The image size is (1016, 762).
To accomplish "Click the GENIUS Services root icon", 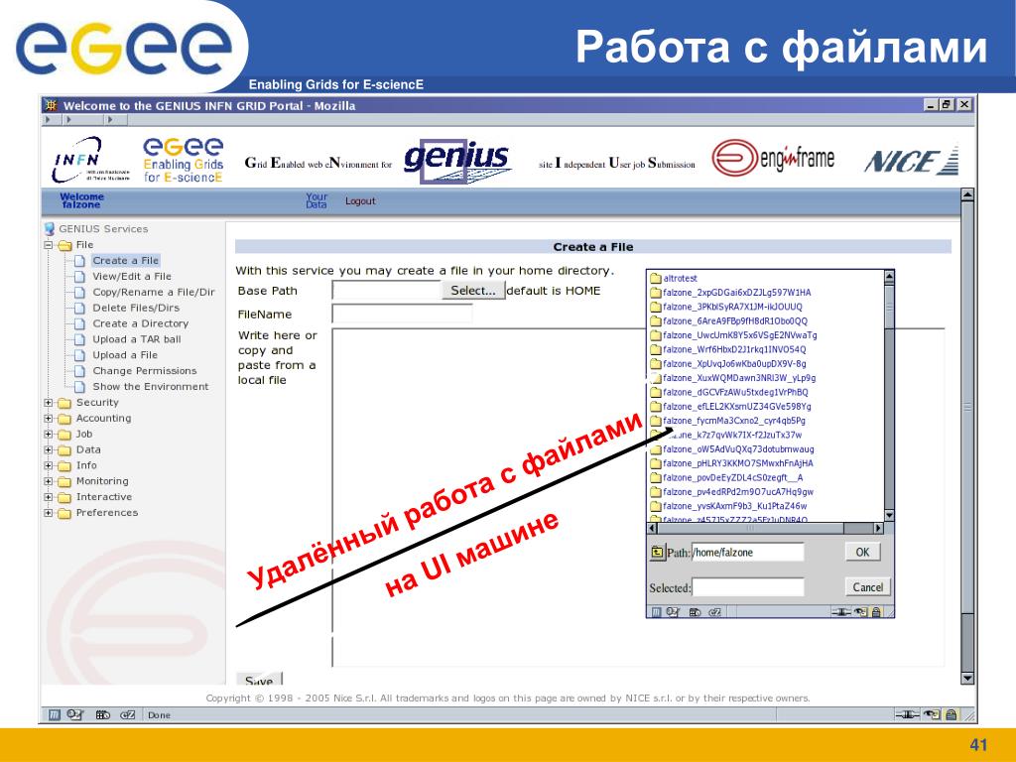I will [50, 229].
